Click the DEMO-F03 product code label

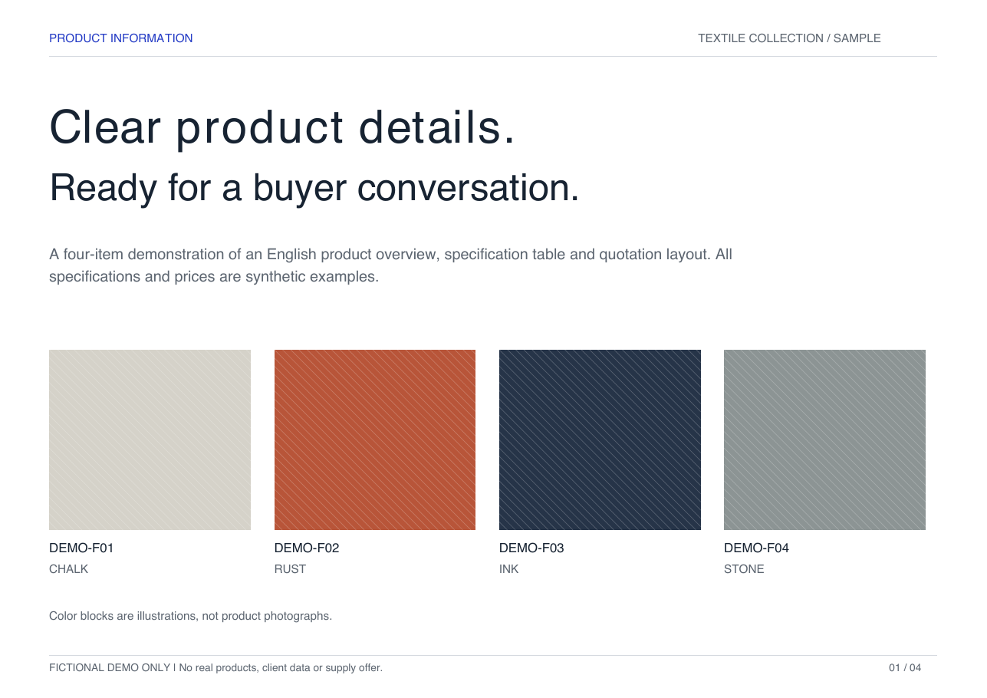531,548
